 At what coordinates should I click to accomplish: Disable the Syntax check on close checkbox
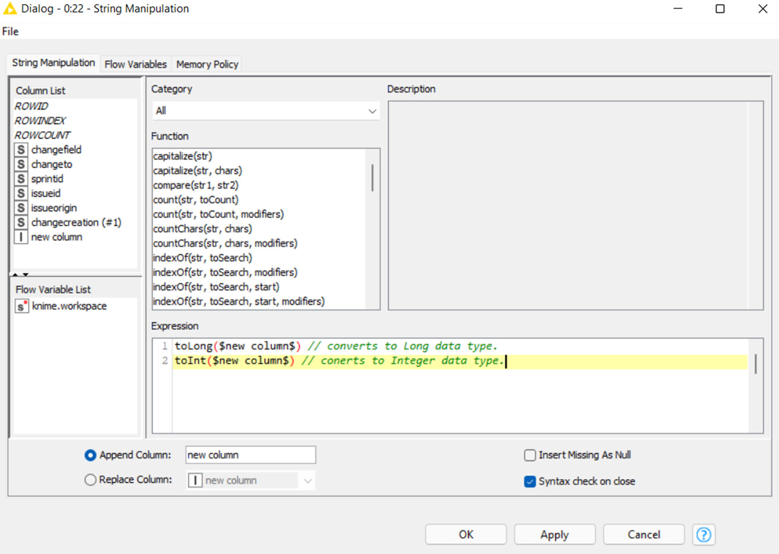pos(530,481)
